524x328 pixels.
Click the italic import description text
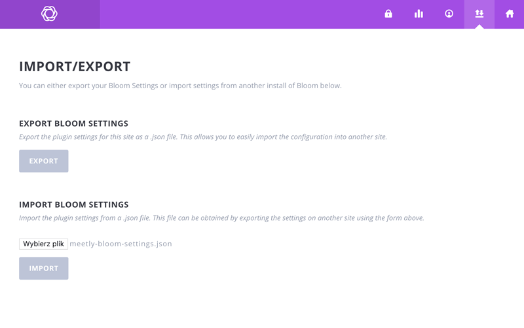(221, 218)
